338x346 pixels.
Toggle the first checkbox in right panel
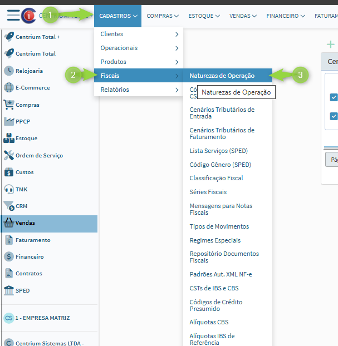(334, 97)
